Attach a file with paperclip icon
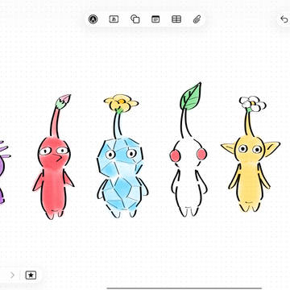 tap(197, 19)
